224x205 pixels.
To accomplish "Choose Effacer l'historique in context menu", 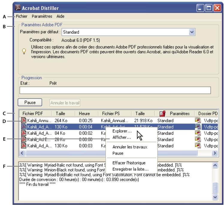I will (129, 163).
